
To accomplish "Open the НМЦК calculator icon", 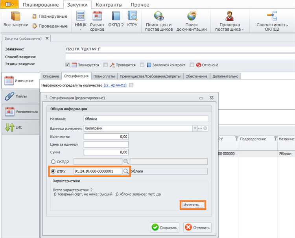I will 80,17.
